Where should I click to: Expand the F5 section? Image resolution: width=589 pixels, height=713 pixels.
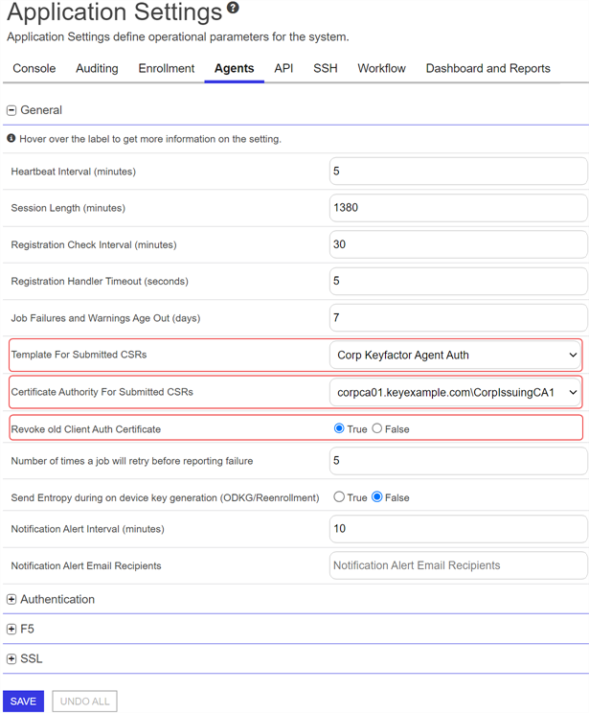(x=11, y=630)
